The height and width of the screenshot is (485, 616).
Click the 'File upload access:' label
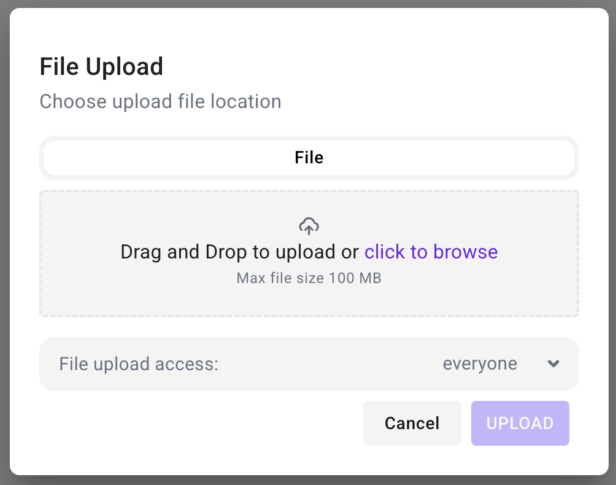coord(139,364)
